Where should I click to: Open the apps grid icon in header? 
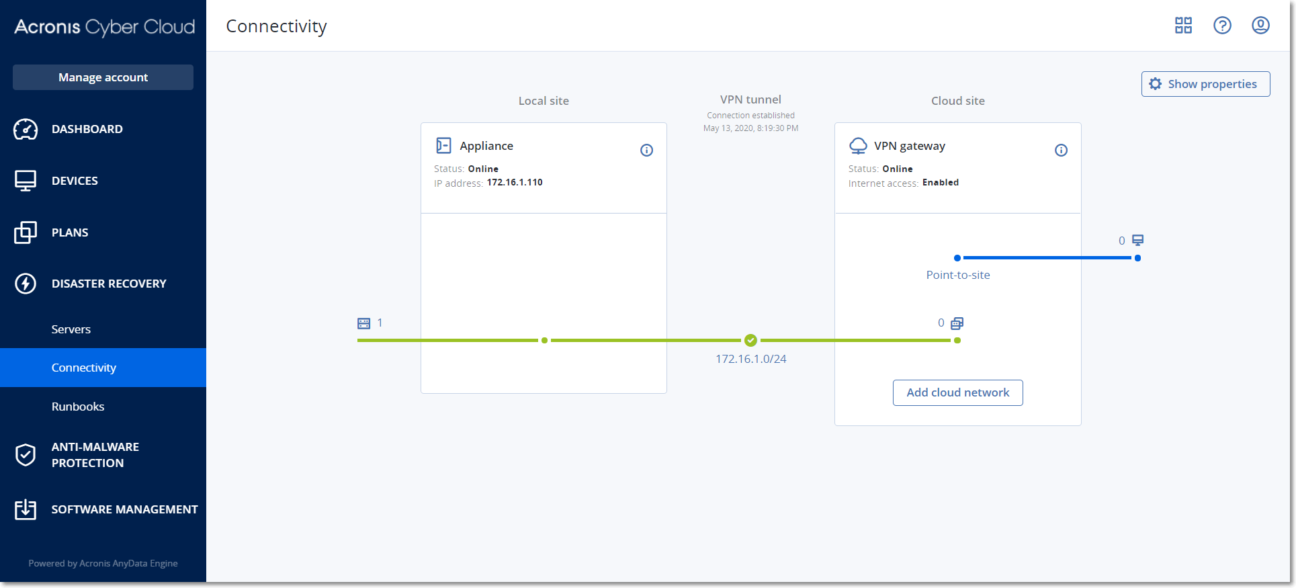click(1183, 26)
